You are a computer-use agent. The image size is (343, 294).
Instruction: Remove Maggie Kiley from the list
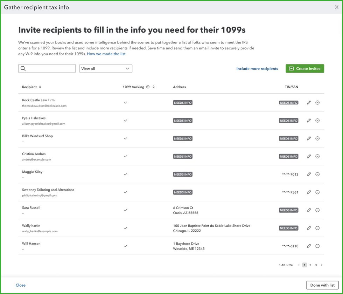[317, 174]
